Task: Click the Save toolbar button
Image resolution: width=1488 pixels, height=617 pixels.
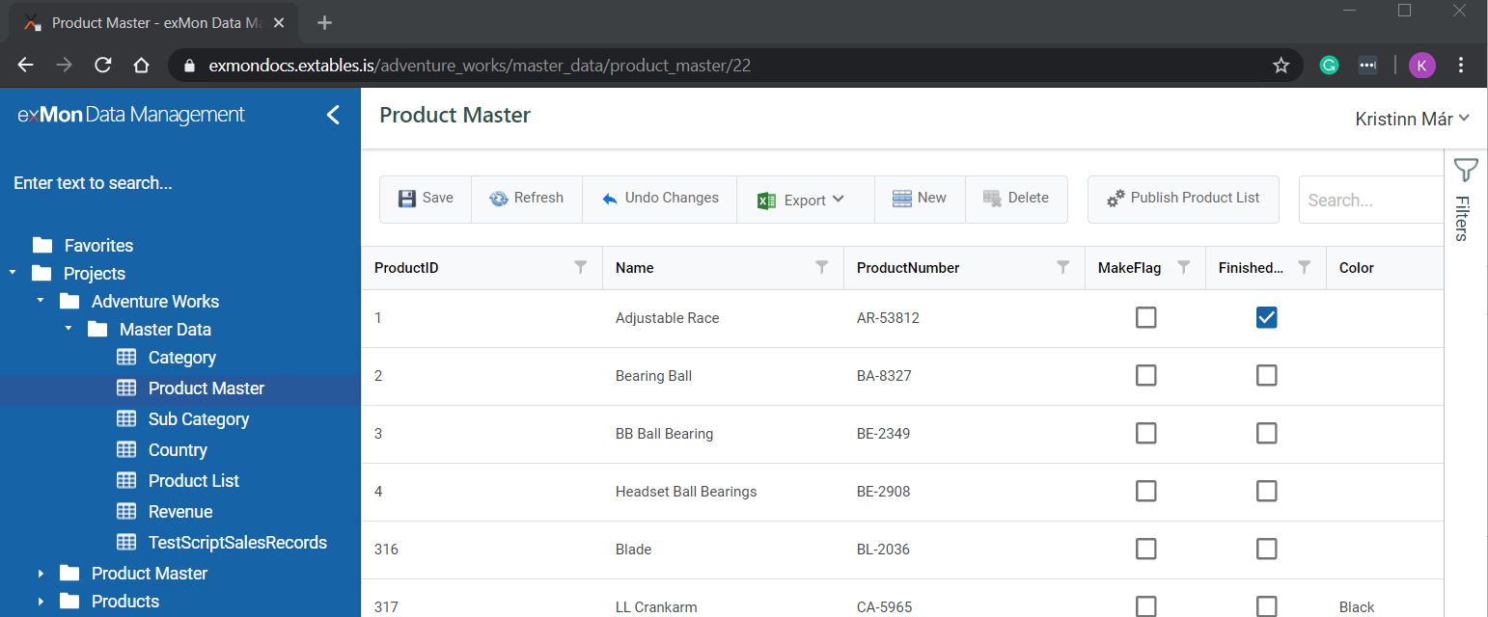Action: click(426, 199)
